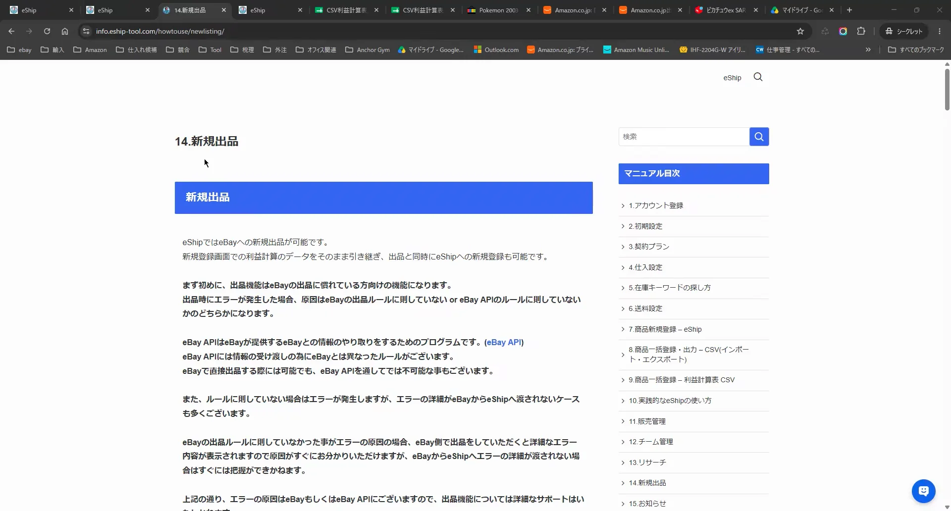The width and height of the screenshot is (951, 511).
Task: Click the eShip header link
Action: tap(732, 78)
